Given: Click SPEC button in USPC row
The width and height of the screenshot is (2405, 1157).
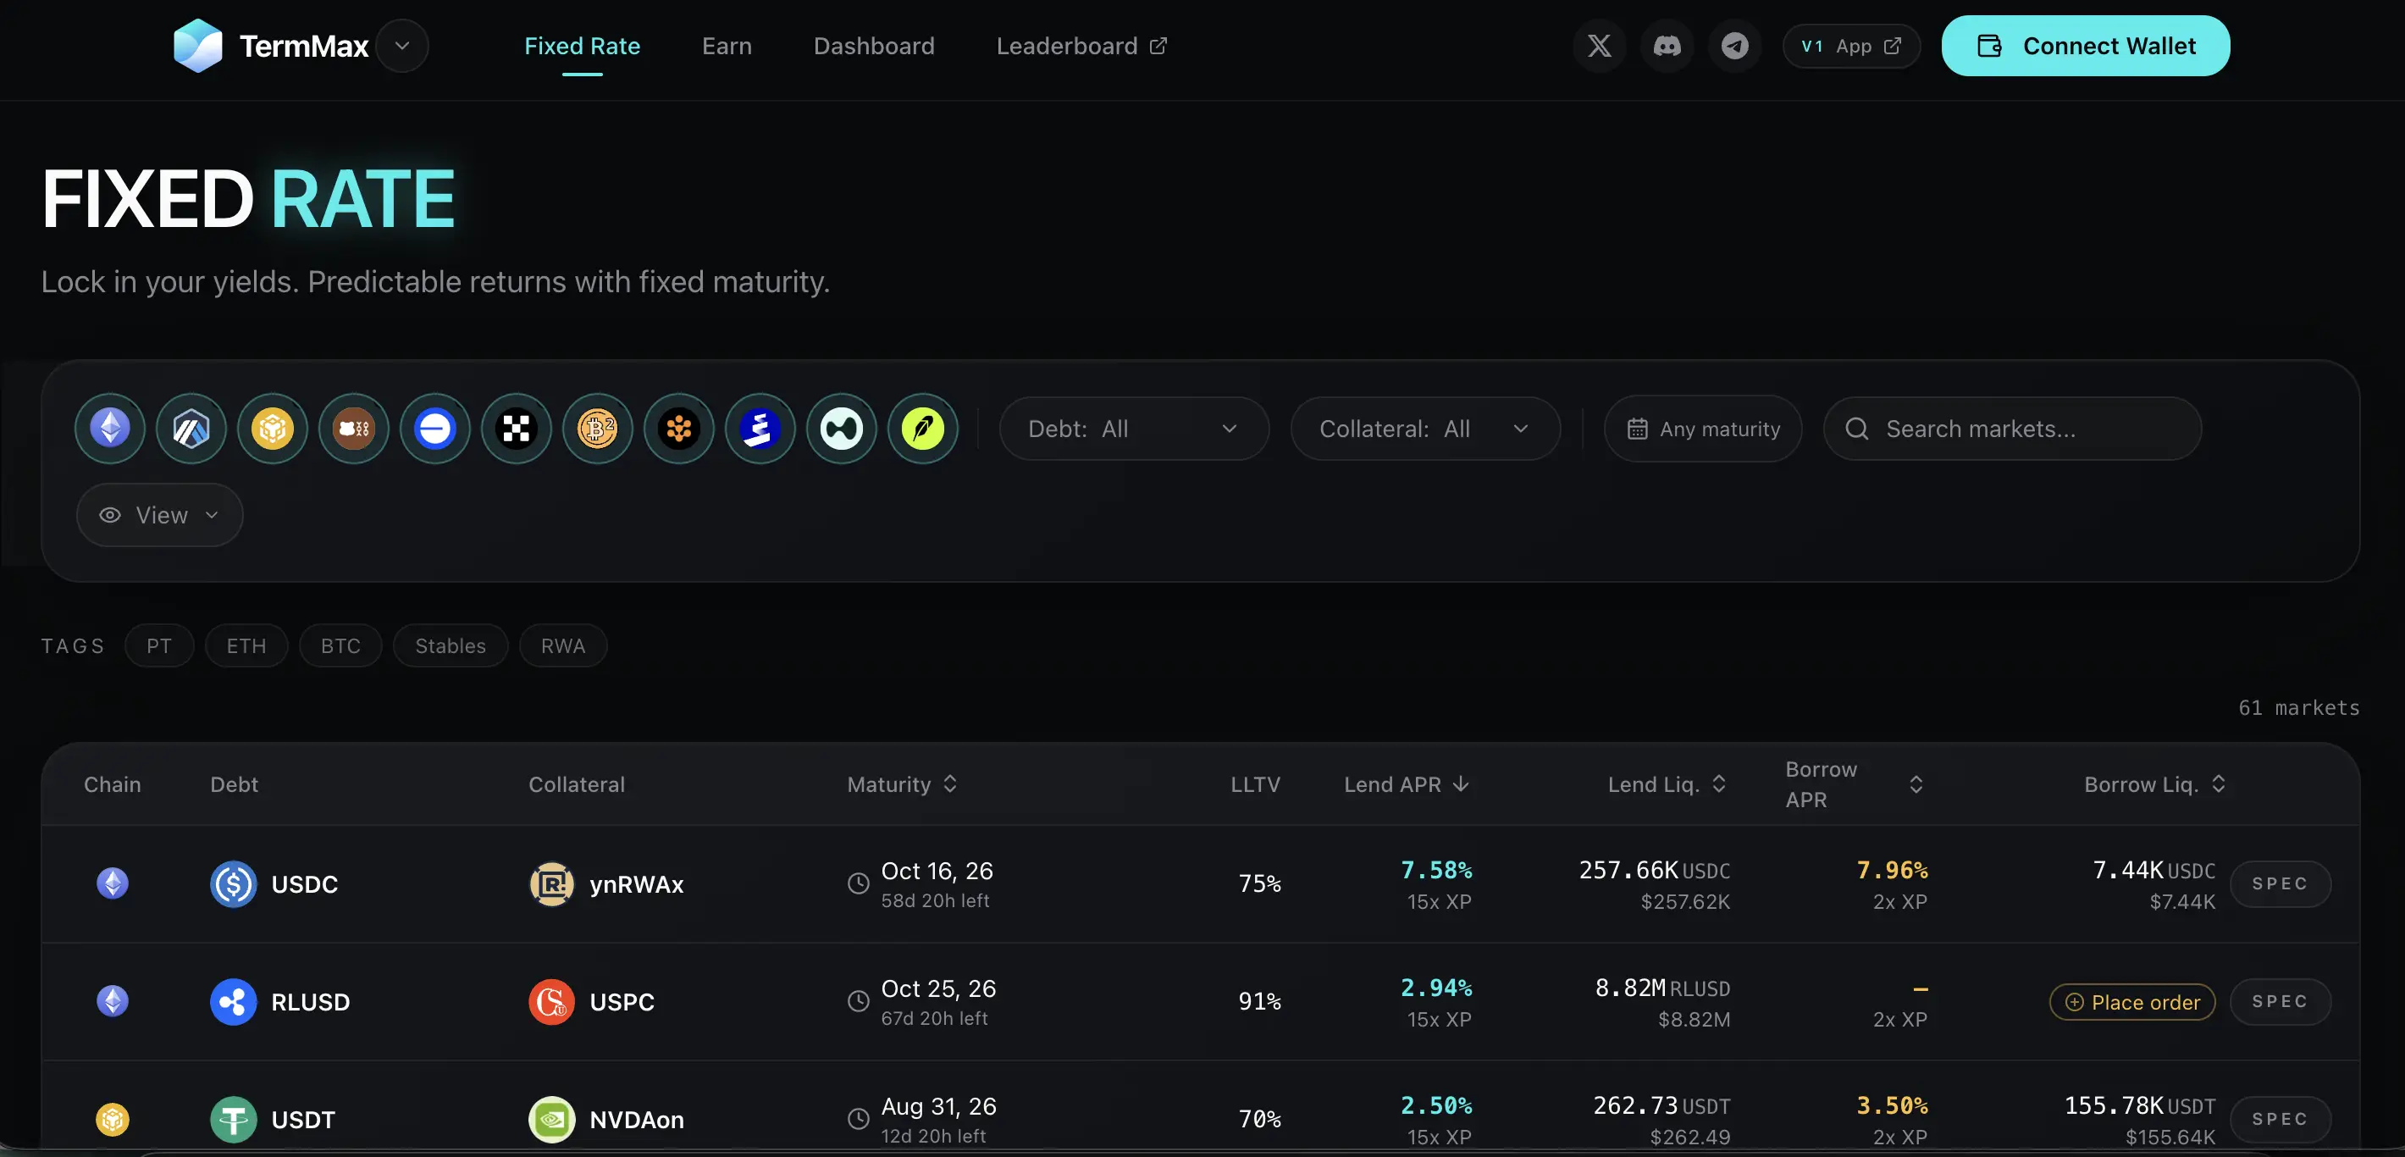Looking at the screenshot, I should pyautogui.click(x=2280, y=1001).
